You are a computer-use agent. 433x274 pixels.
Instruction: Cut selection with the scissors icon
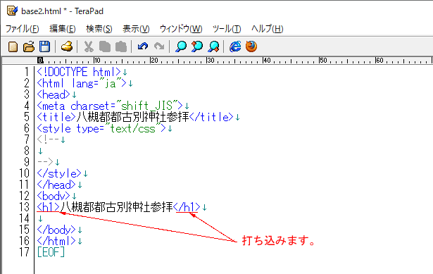tap(89, 46)
